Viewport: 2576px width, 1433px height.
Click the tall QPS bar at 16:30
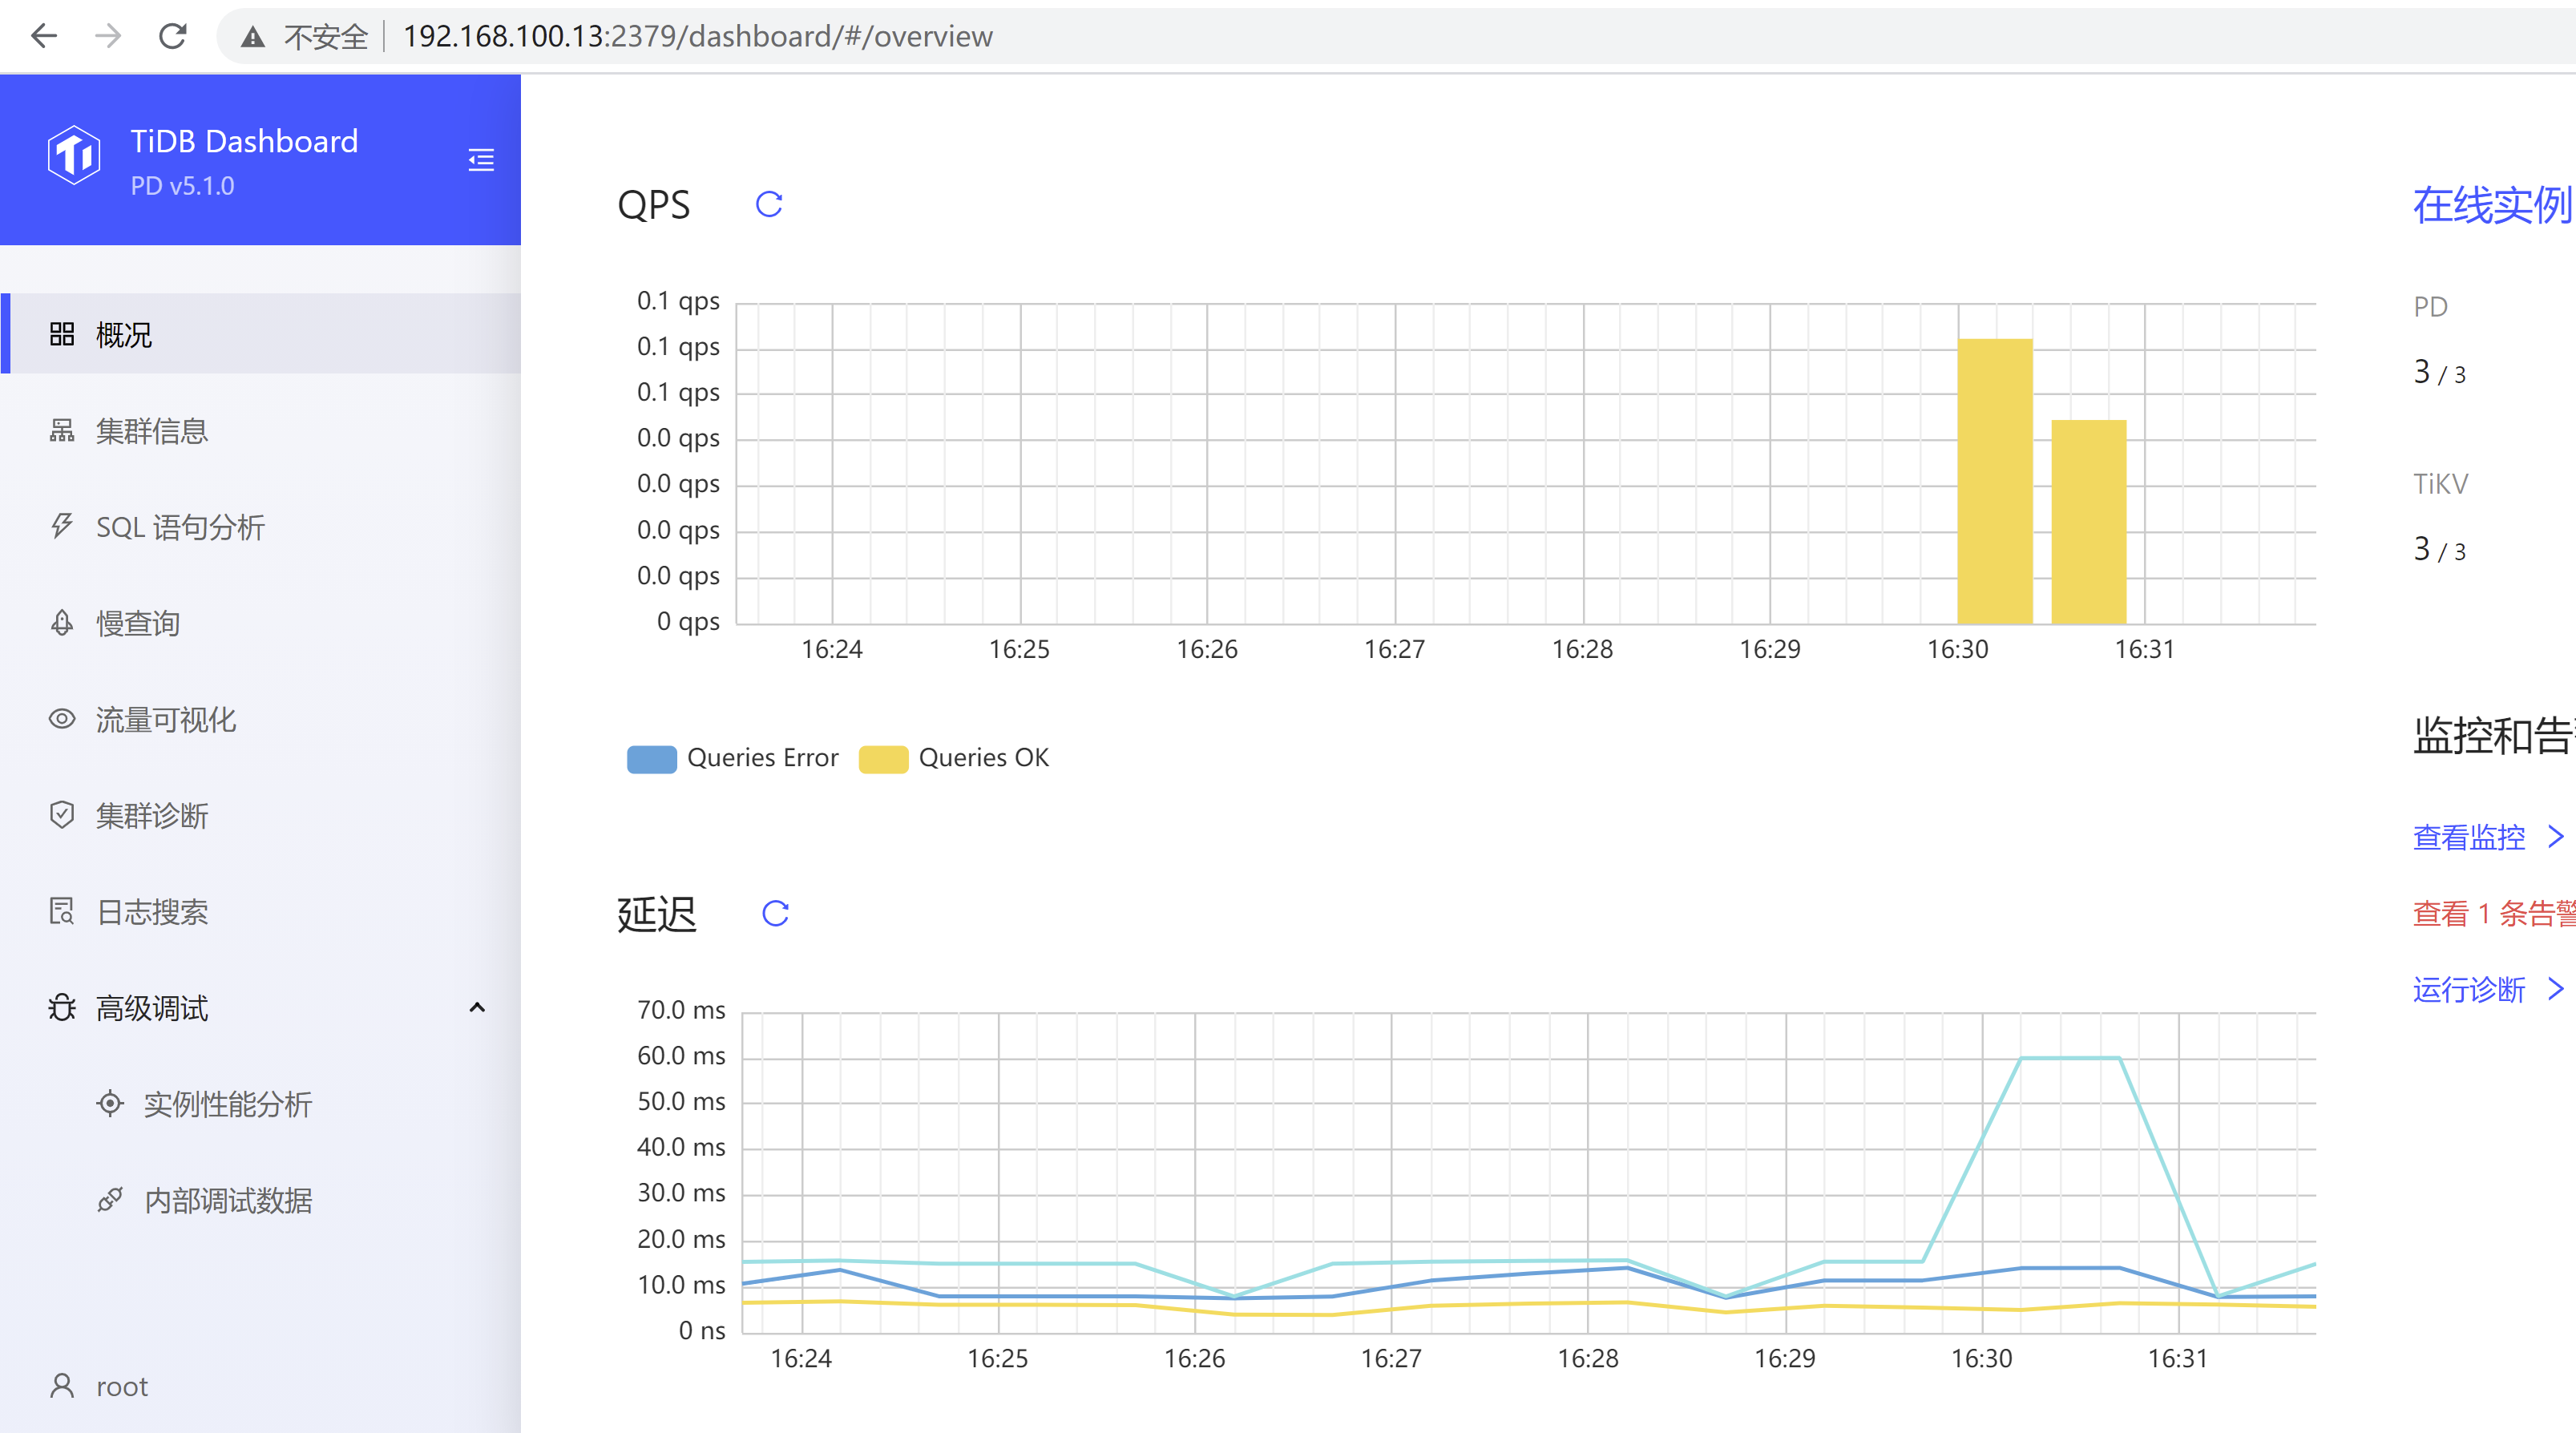click(x=1995, y=481)
